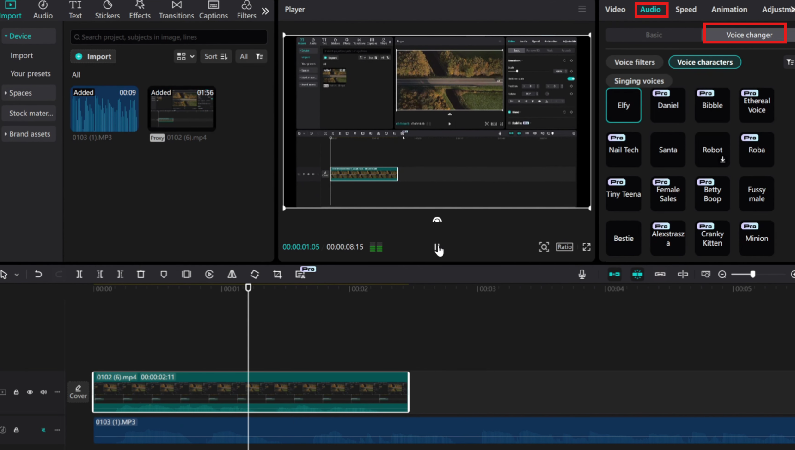Open the Voice filters tab
Image resolution: width=795 pixels, height=450 pixels.
point(634,62)
